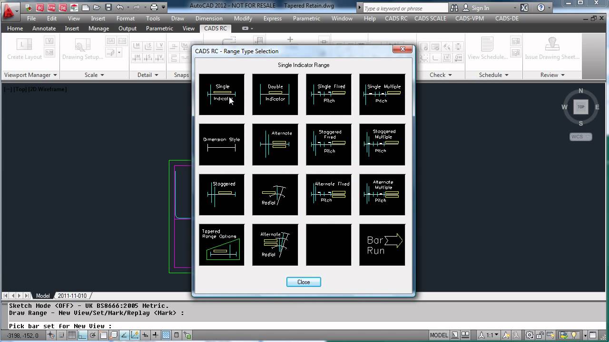Choose the Single Indicator range type
This screenshot has width=609, height=342.
tap(222, 94)
